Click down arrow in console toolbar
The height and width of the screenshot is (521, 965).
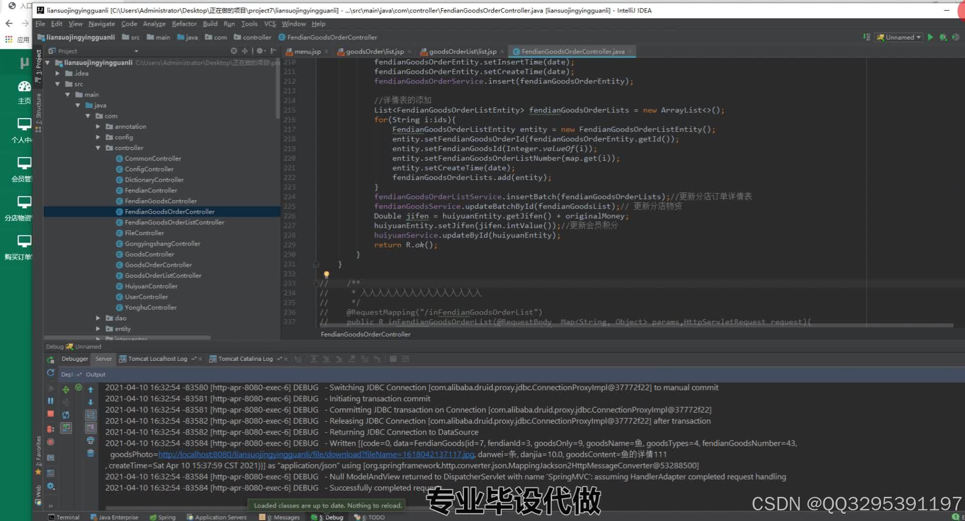click(x=90, y=402)
